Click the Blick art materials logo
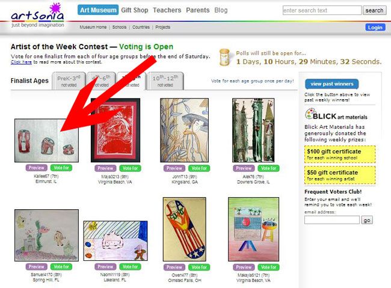The image size is (391, 288). [x=336, y=114]
